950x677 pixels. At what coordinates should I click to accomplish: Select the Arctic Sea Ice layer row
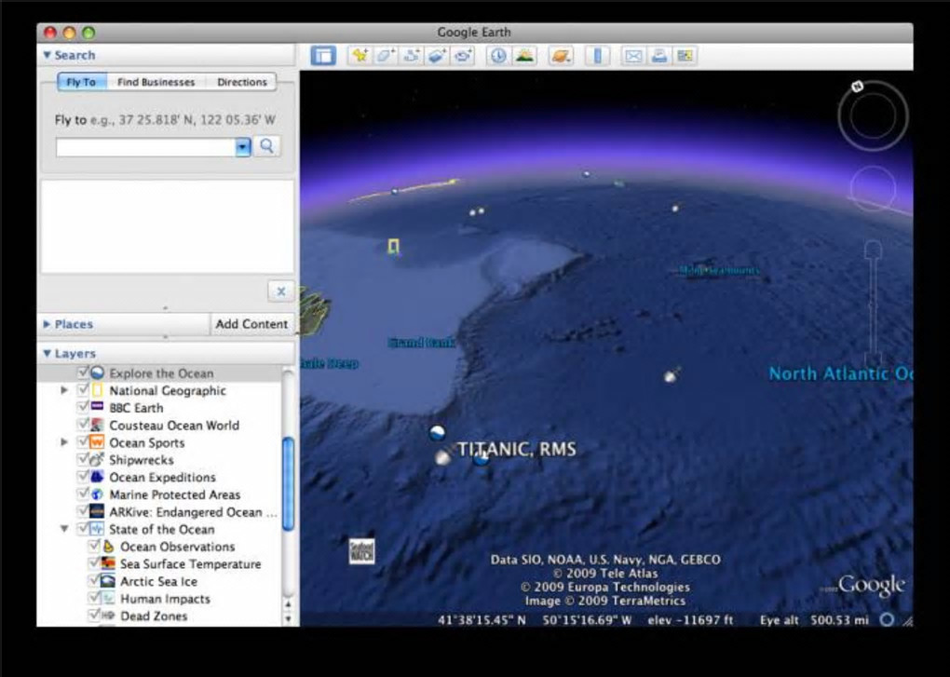point(160,581)
